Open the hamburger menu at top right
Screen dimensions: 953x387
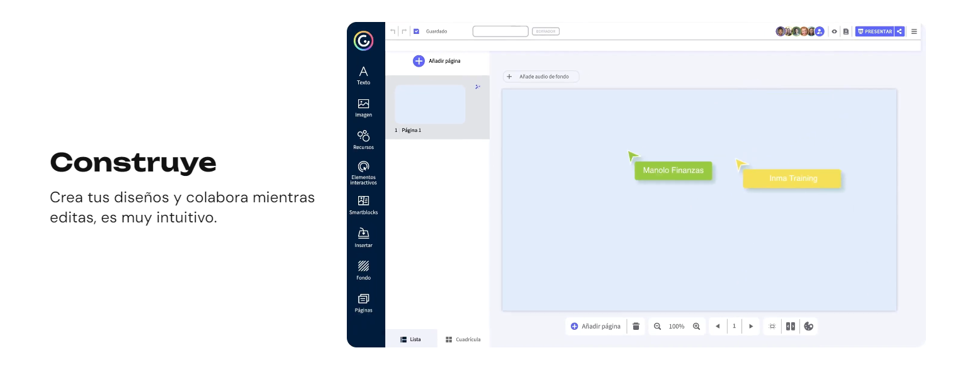click(914, 31)
